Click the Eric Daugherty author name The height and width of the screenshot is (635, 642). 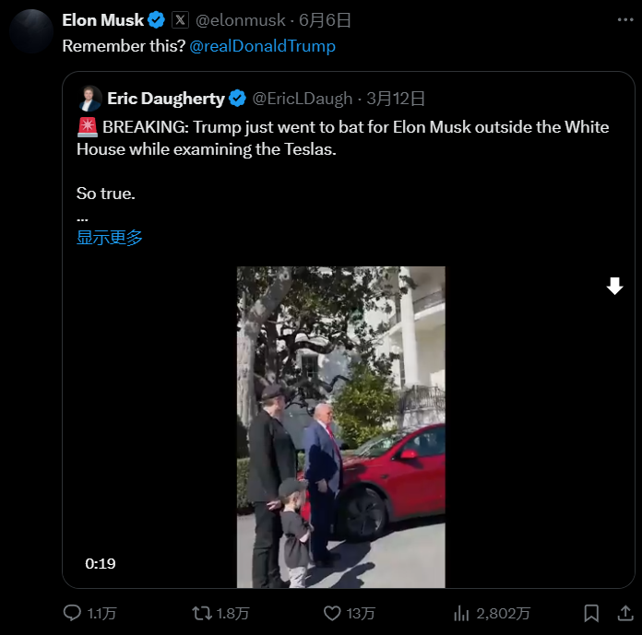tap(166, 98)
